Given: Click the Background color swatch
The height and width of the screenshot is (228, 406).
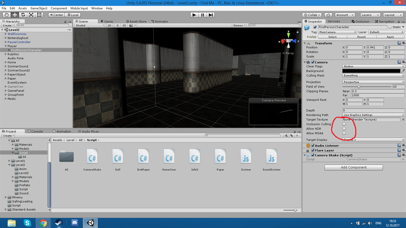Looking at the screenshot, I should point(371,71).
